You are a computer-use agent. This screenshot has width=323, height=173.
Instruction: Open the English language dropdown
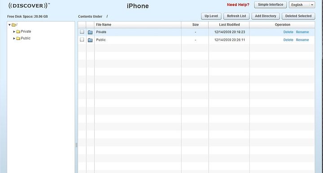[x=302, y=5]
